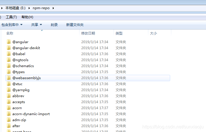Expand arrow after npm-repo breadcrumb
206x132 pixels.
(53, 8)
